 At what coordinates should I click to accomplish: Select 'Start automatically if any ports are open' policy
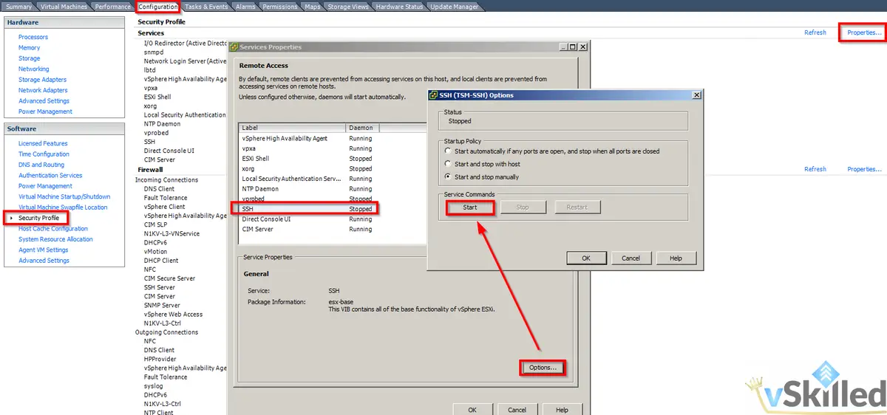point(447,151)
